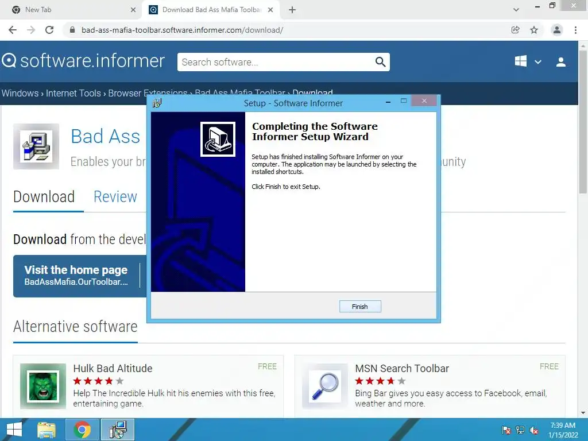This screenshot has width=588, height=441.
Task: Click the scroll down arrow of the page
Action: pos(583,413)
